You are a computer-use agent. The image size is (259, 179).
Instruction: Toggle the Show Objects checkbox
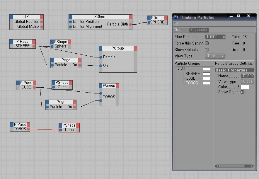point(207,50)
